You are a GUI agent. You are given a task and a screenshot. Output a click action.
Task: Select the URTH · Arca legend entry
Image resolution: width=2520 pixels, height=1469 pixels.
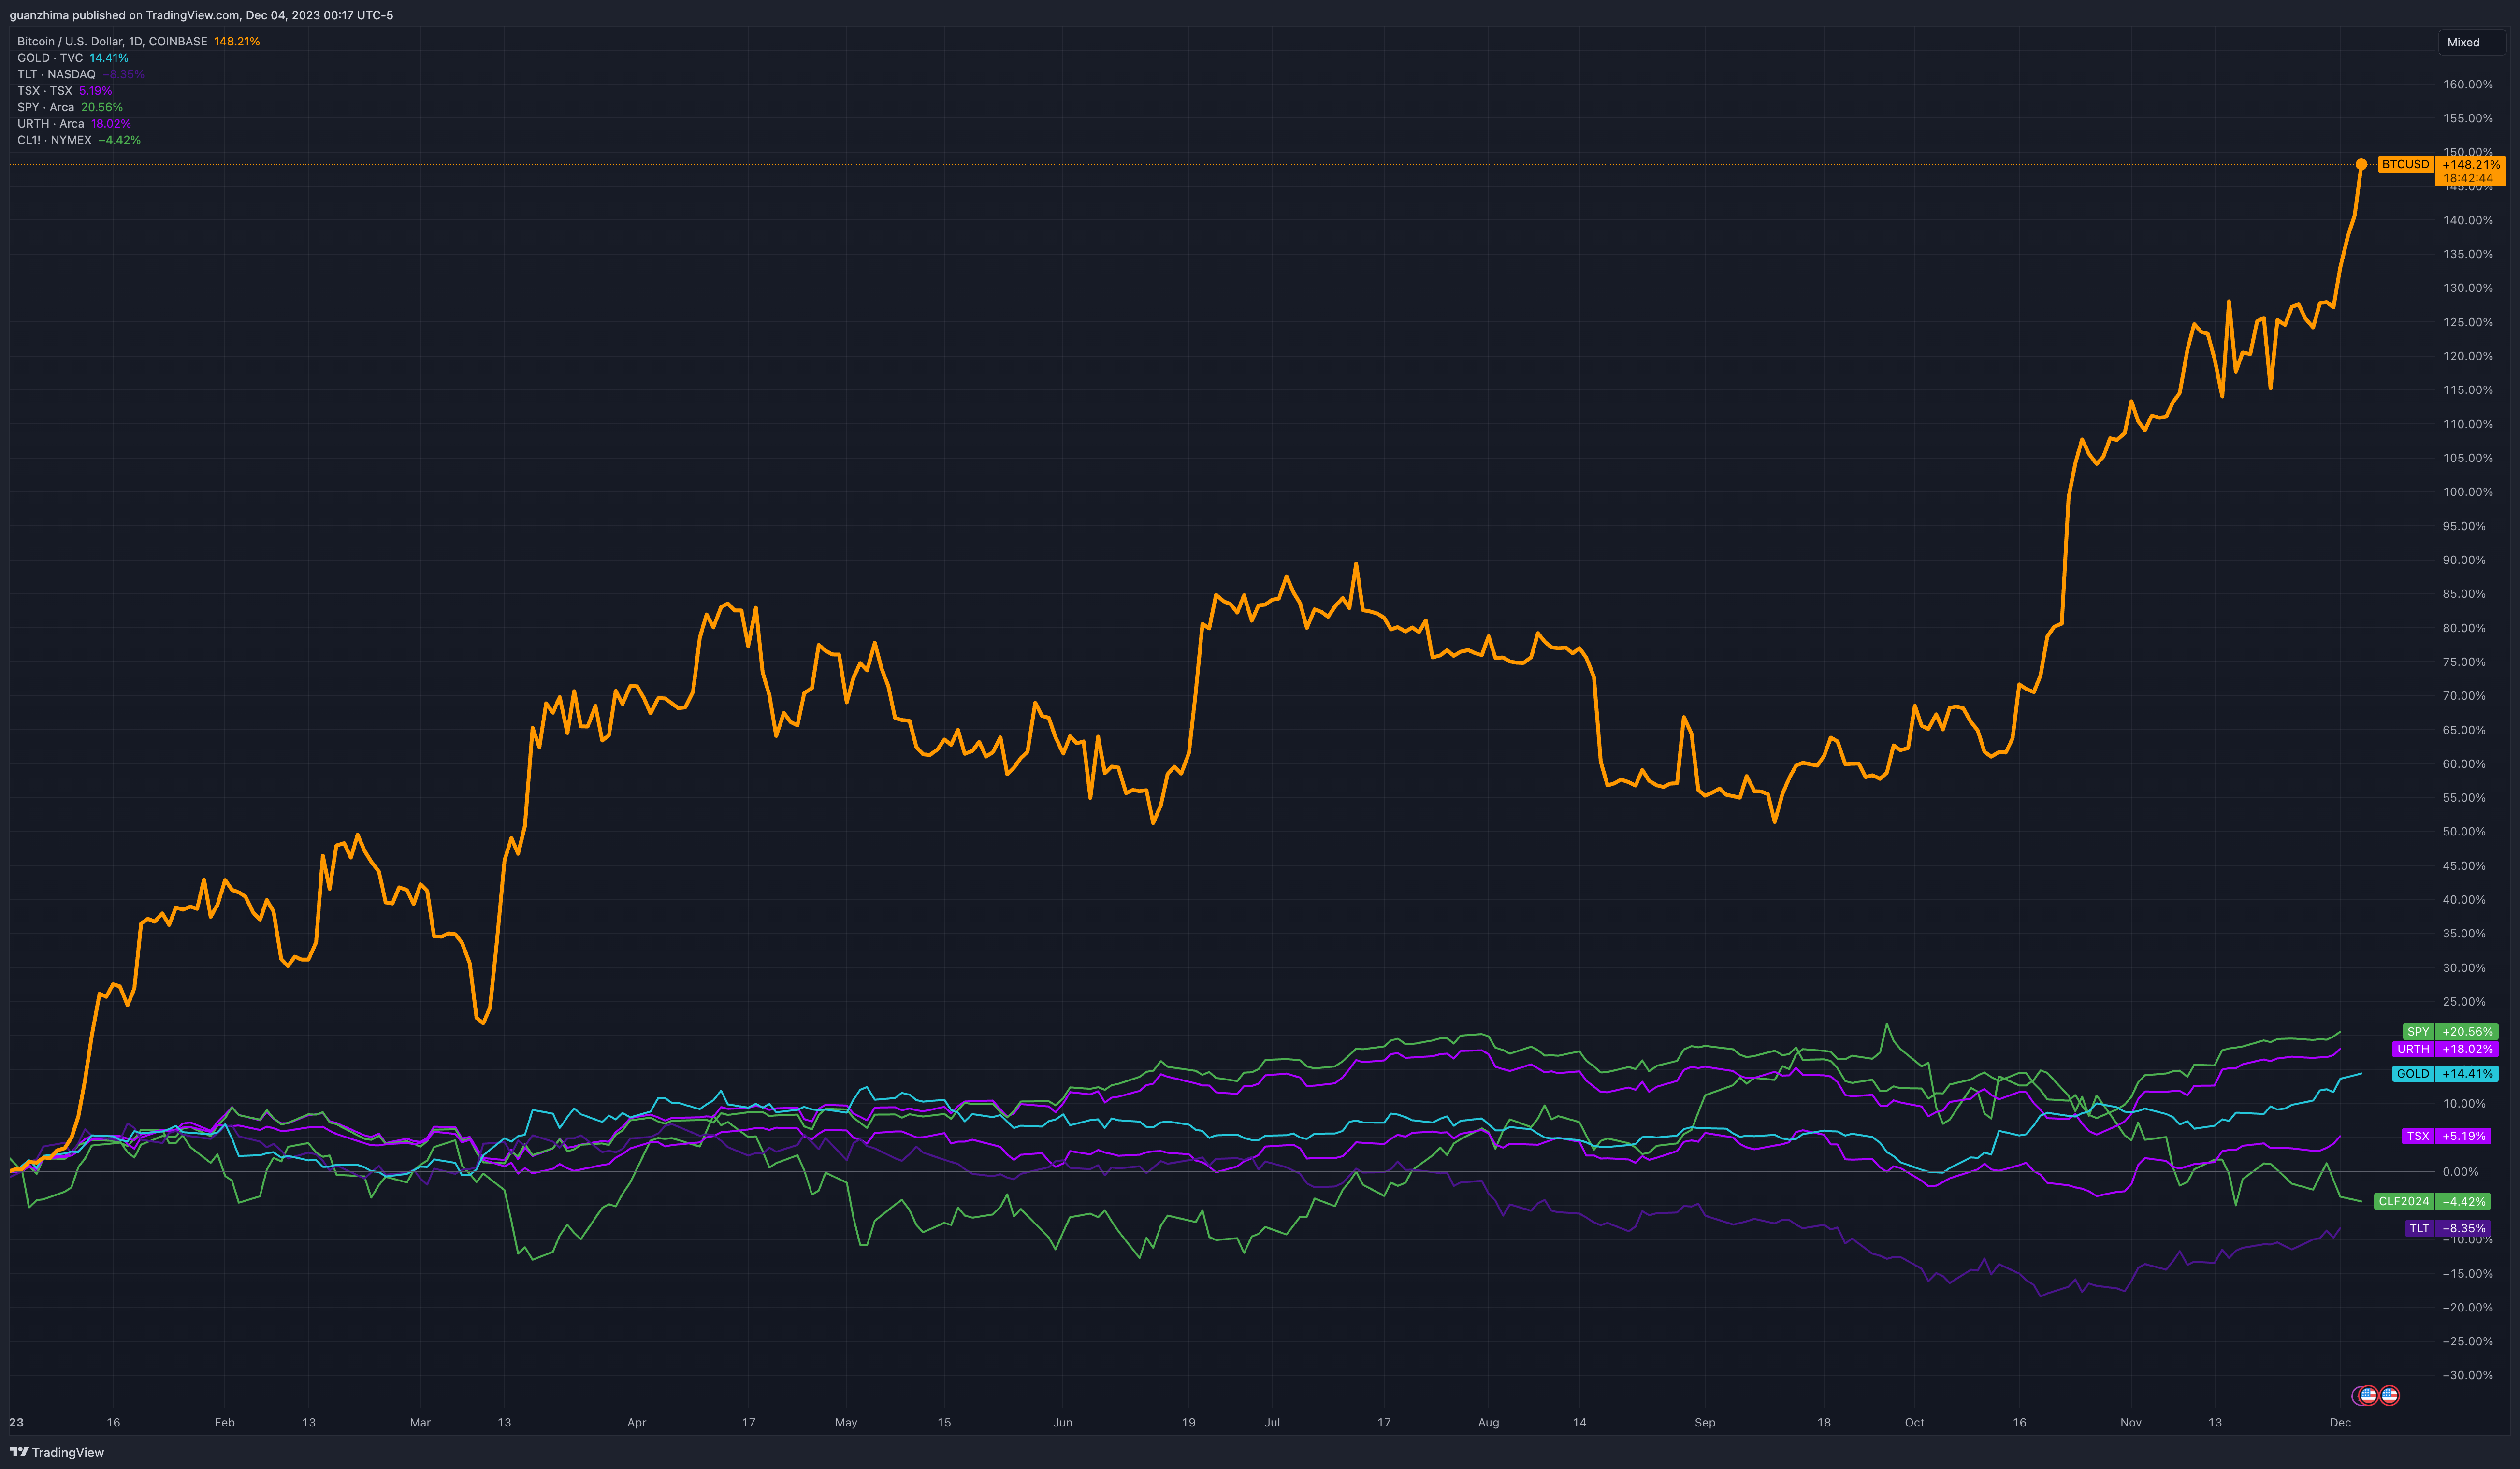click(x=74, y=123)
